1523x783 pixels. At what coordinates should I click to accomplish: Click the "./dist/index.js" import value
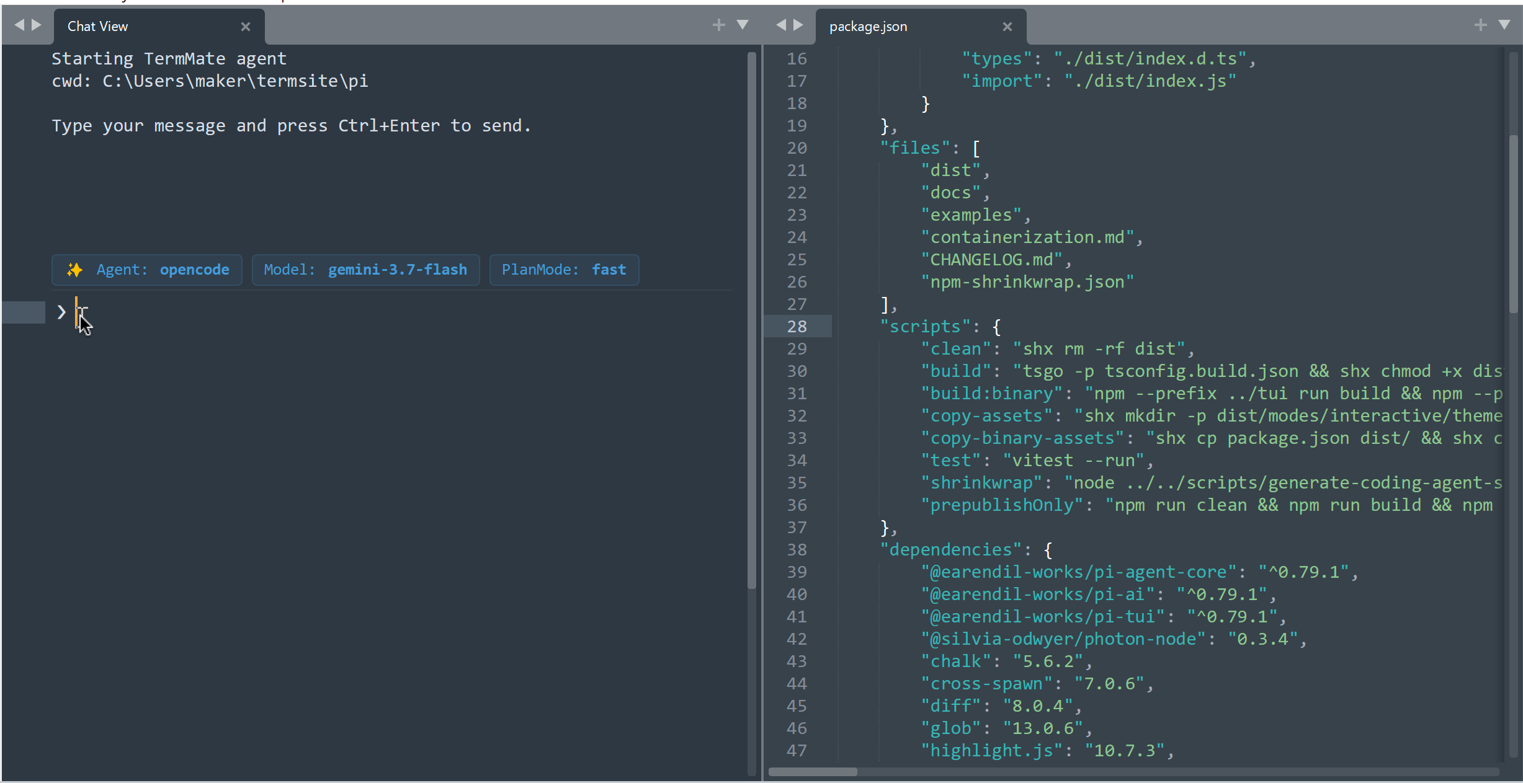coord(1151,81)
